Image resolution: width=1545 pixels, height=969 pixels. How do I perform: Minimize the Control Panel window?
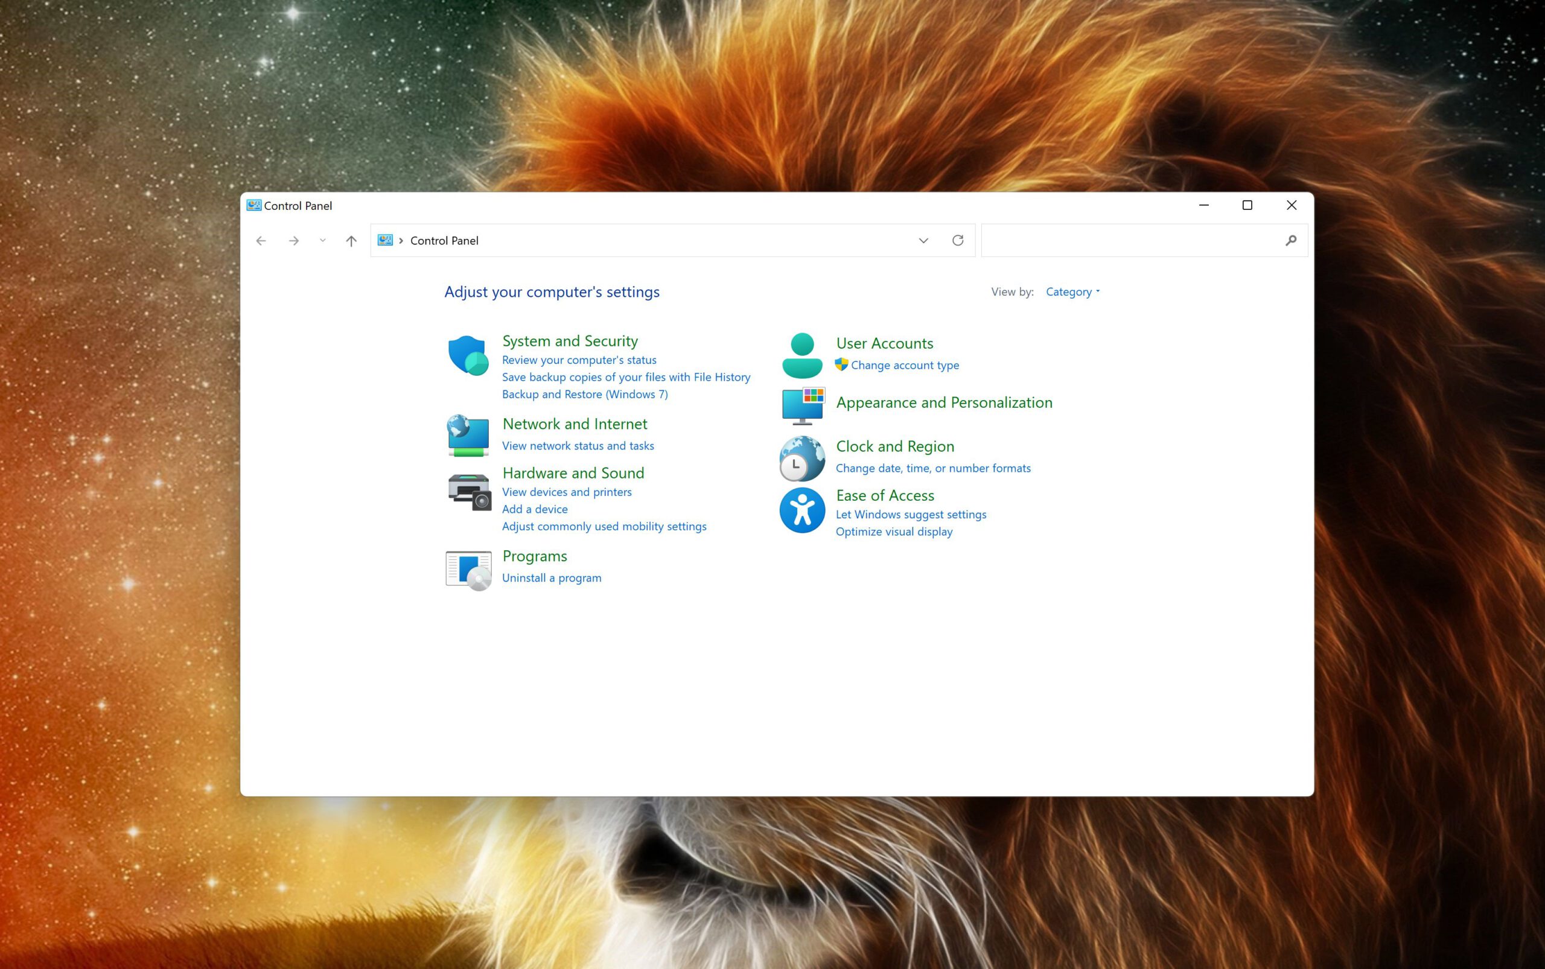coord(1203,205)
